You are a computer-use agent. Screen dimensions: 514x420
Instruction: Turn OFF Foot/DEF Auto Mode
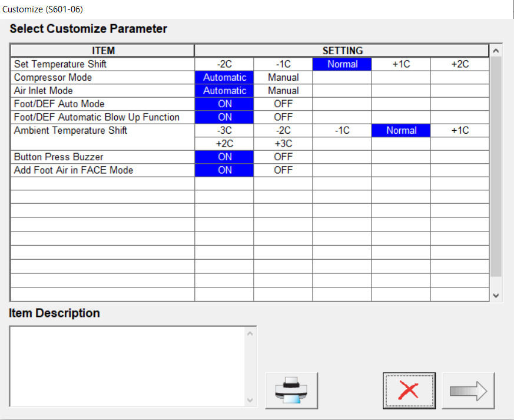coord(283,104)
